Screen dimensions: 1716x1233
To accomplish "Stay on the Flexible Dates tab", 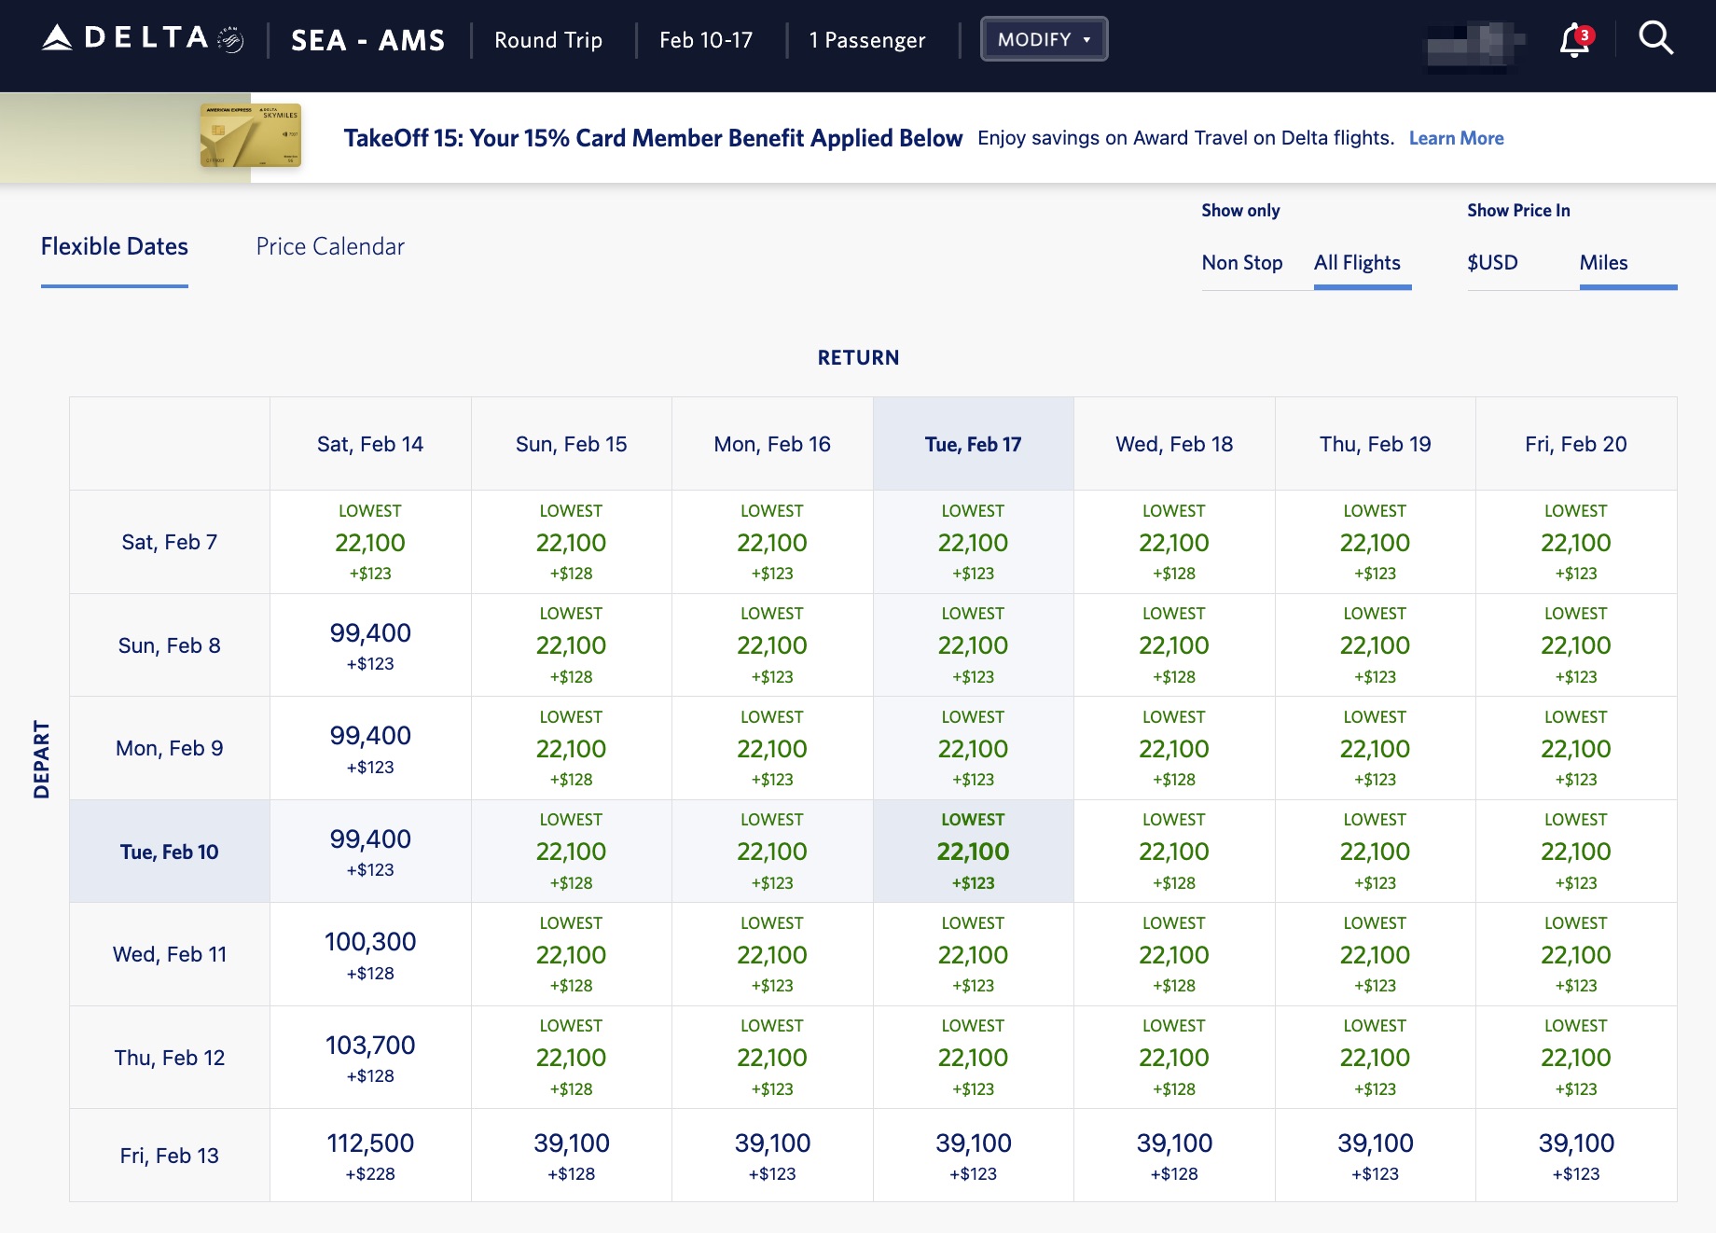I will [114, 246].
